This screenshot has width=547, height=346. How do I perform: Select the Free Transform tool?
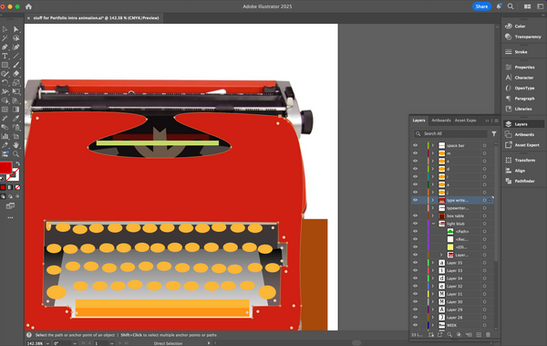point(16,91)
